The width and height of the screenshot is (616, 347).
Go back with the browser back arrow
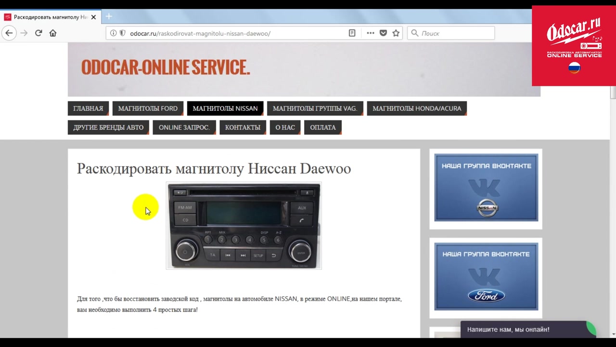pyautogui.click(x=9, y=33)
